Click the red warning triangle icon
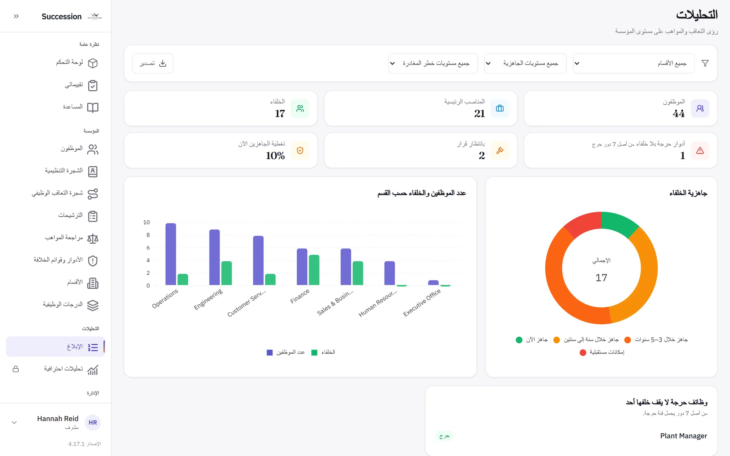Viewport: 730px width, 456px height. point(700,150)
